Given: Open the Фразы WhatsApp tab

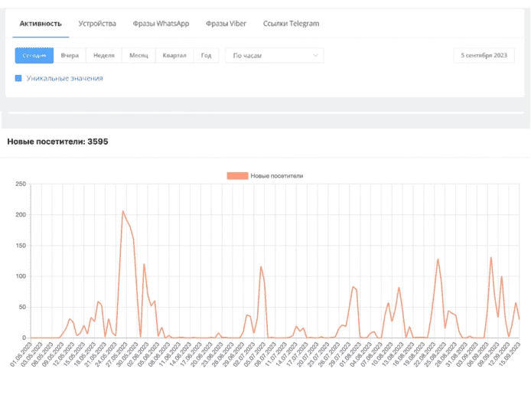Looking at the screenshot, I should coord(161,24).
